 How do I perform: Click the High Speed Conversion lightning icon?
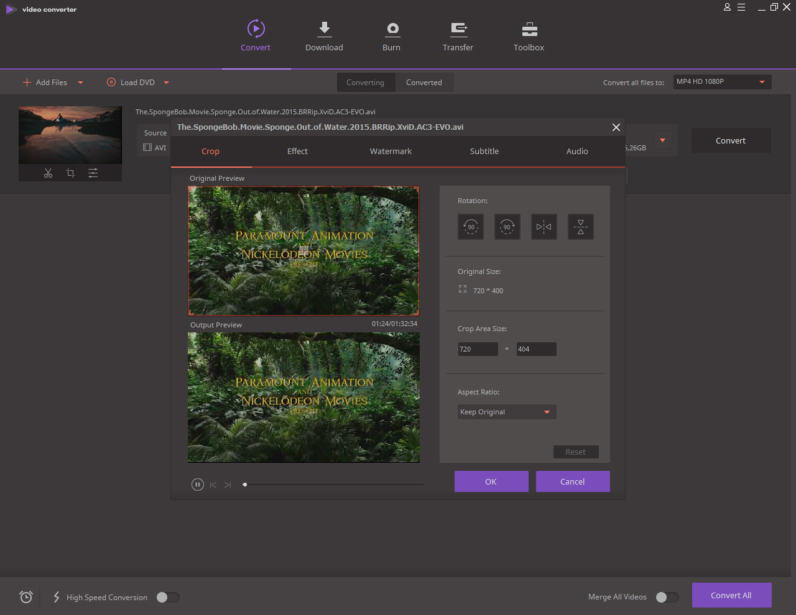[57, 597]
